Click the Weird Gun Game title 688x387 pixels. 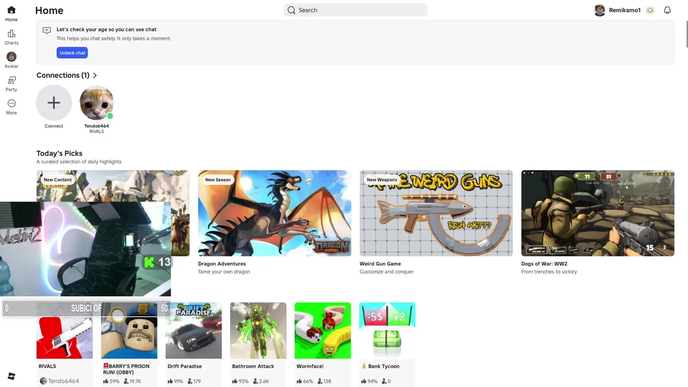[x=380, y=264]
